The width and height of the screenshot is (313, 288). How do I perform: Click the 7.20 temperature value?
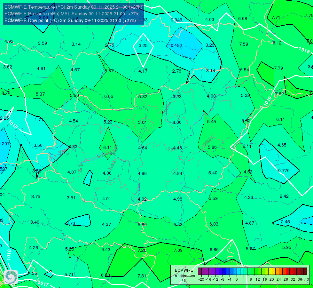[x=142, y=250]
